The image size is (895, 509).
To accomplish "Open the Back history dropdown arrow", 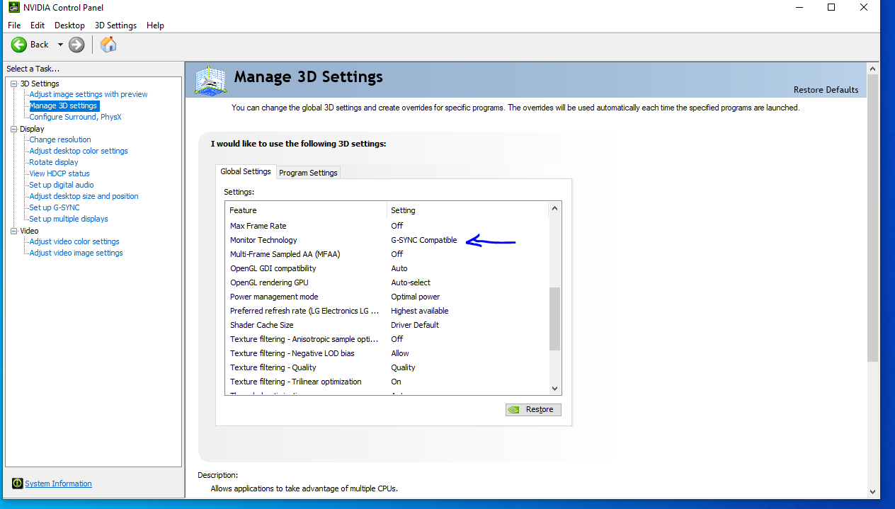I will (60, 45).
